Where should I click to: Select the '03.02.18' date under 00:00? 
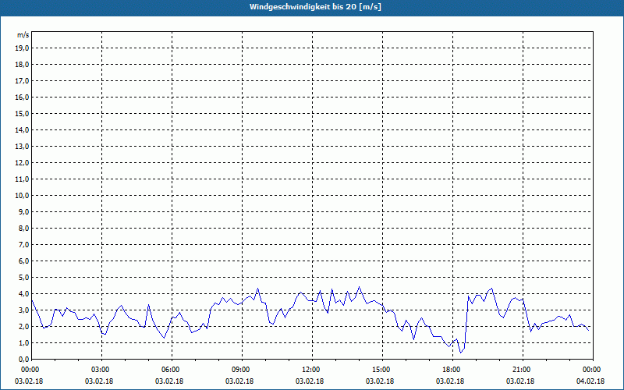pyautogui.click(x=29, y=381)
